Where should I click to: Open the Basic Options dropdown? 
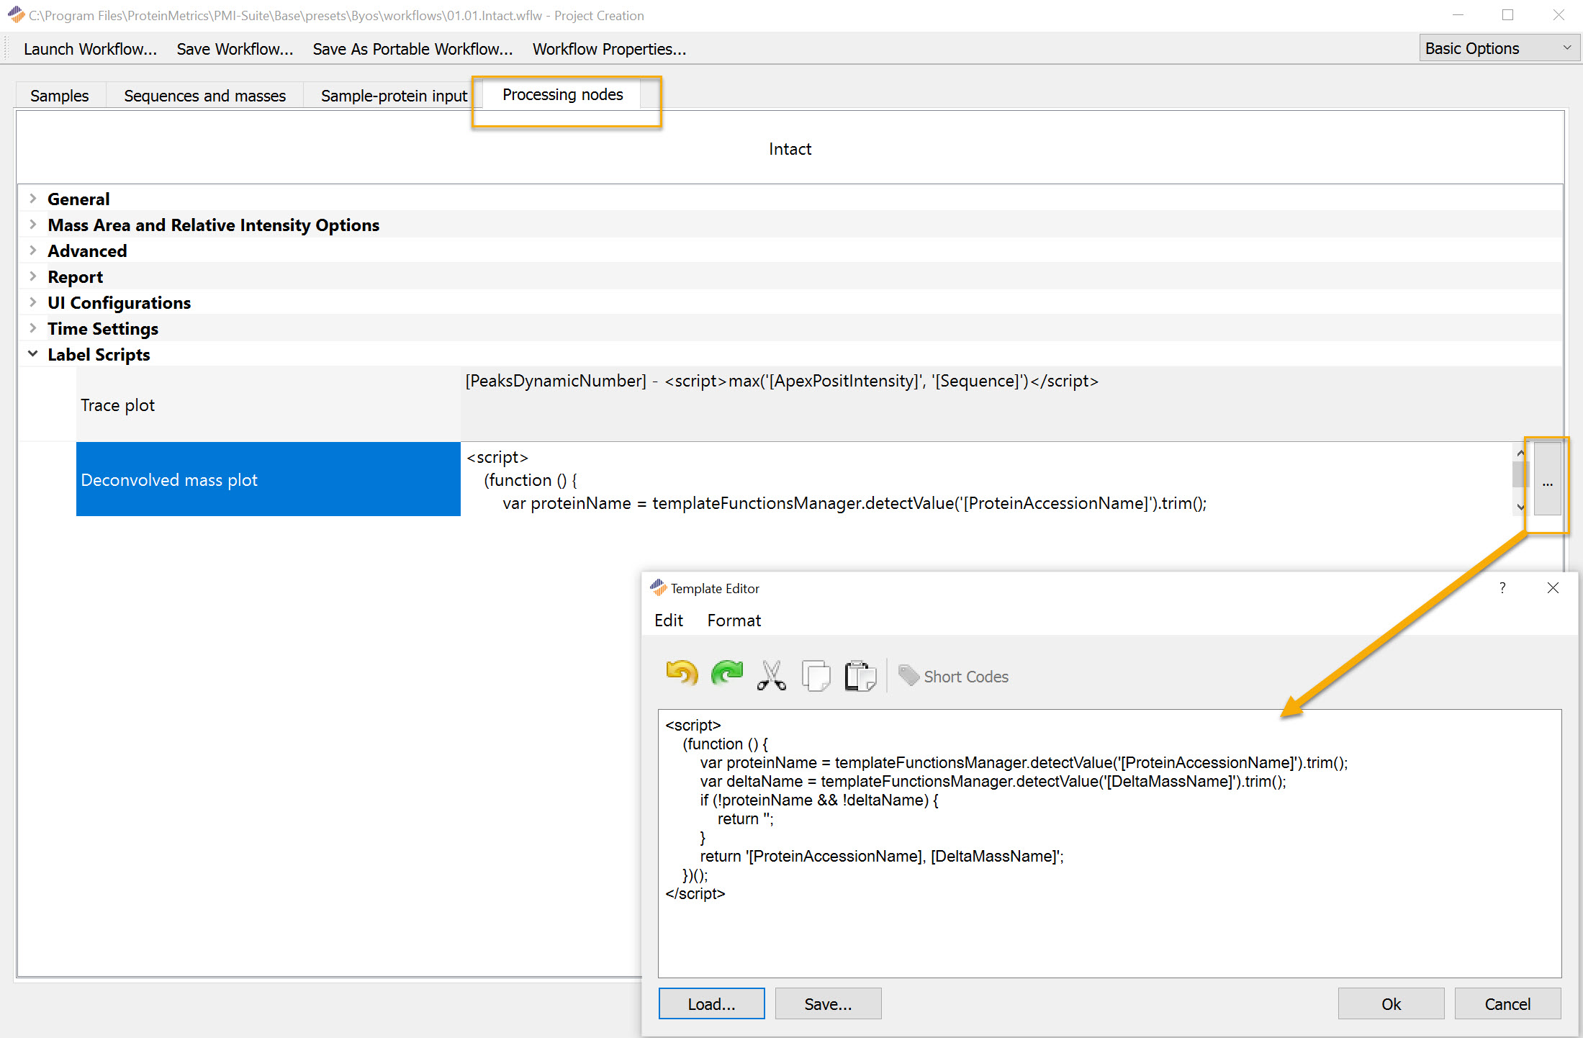(1499, 48)
